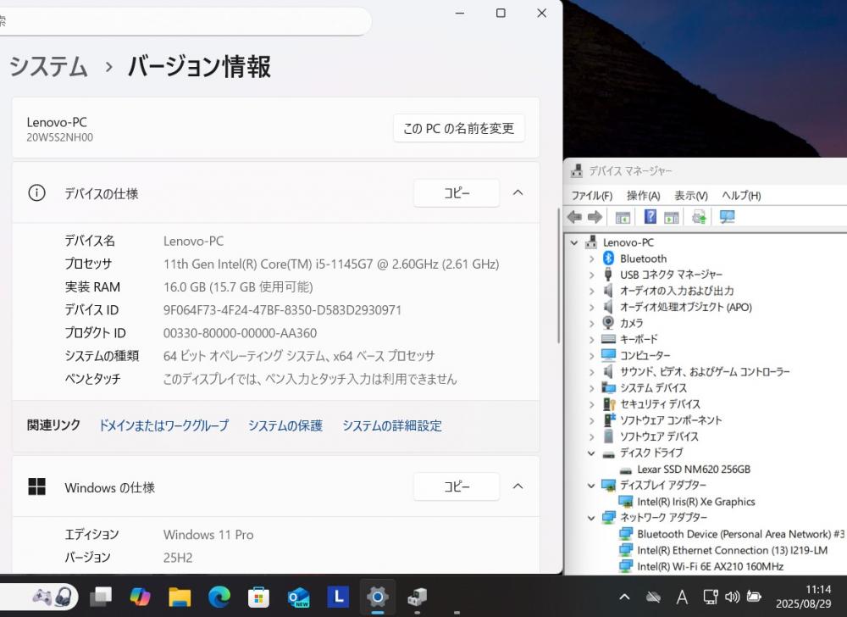Viewport: 847px width, 617px height.
Task: Open Task View from taskbar
Action: pos(101,597)
